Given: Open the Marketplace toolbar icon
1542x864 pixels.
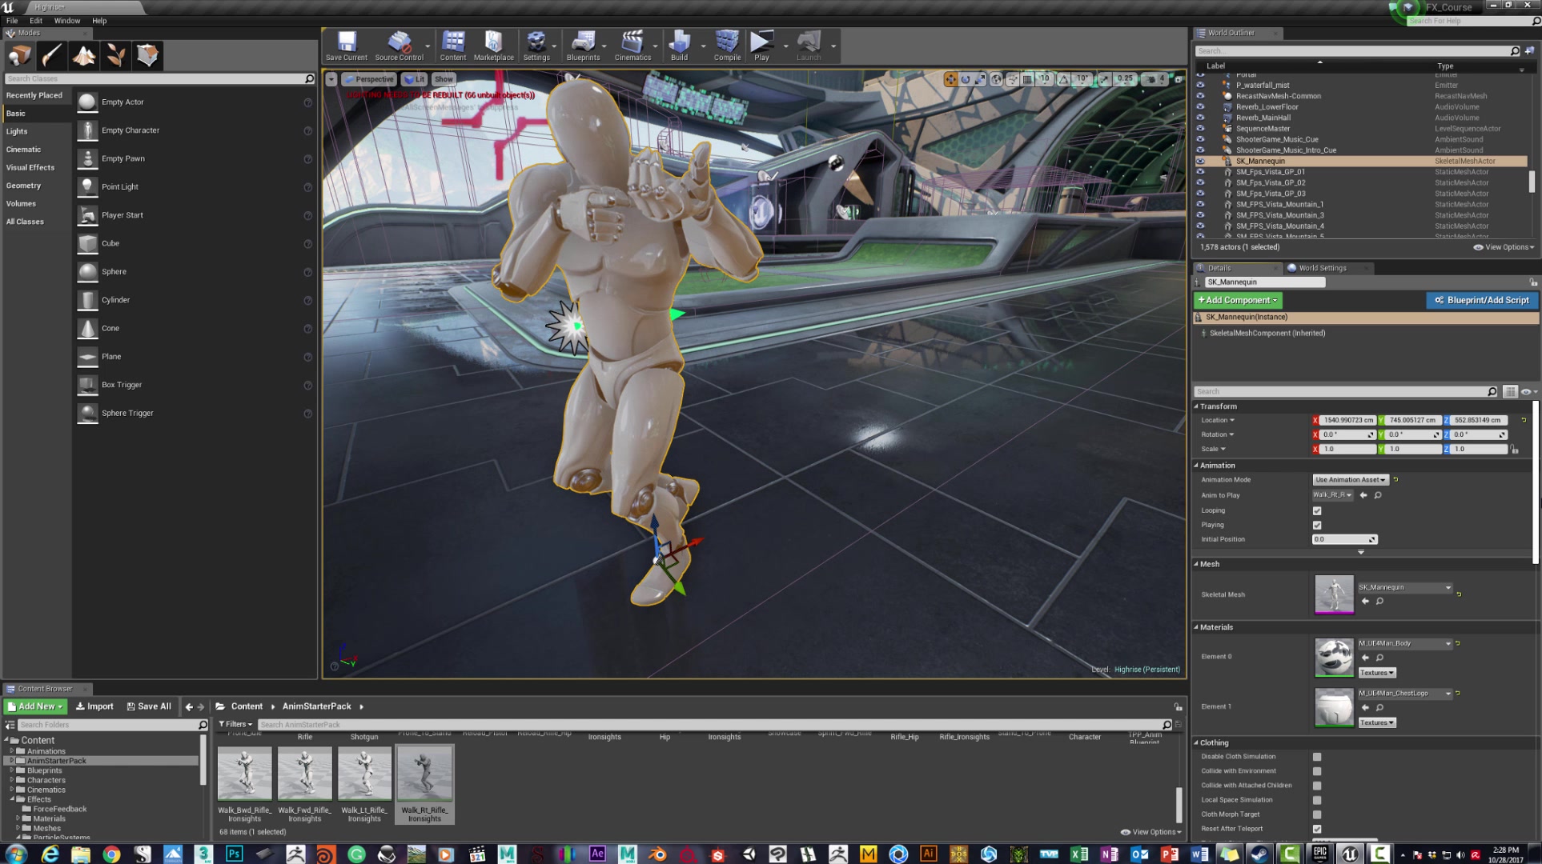Looking at the screenshot, I should [493, 46].
